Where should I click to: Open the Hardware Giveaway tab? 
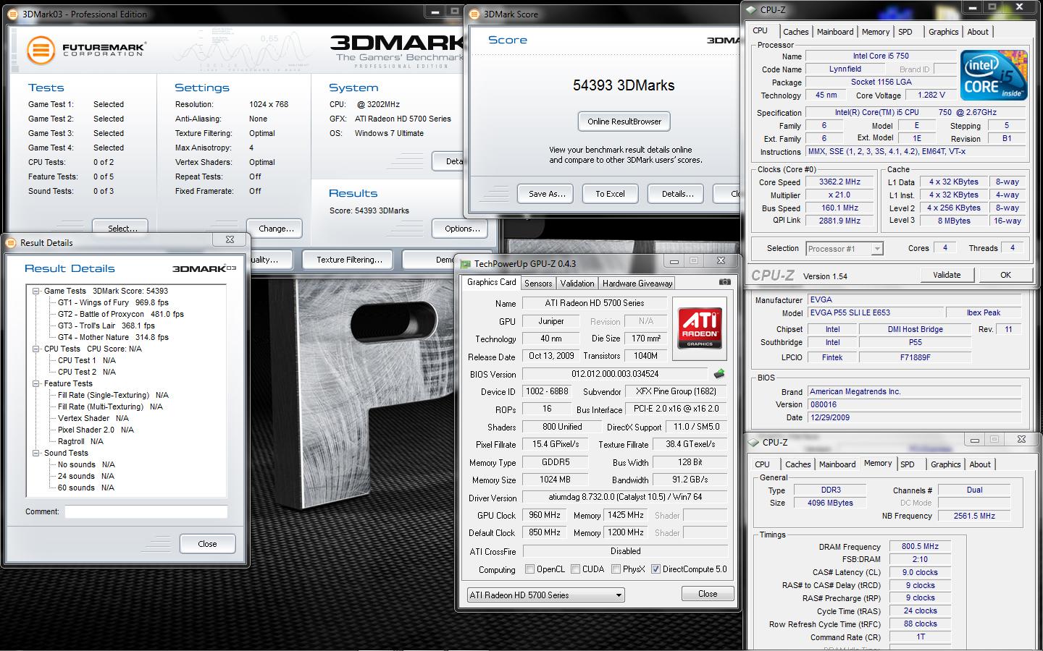coord(637,284)
